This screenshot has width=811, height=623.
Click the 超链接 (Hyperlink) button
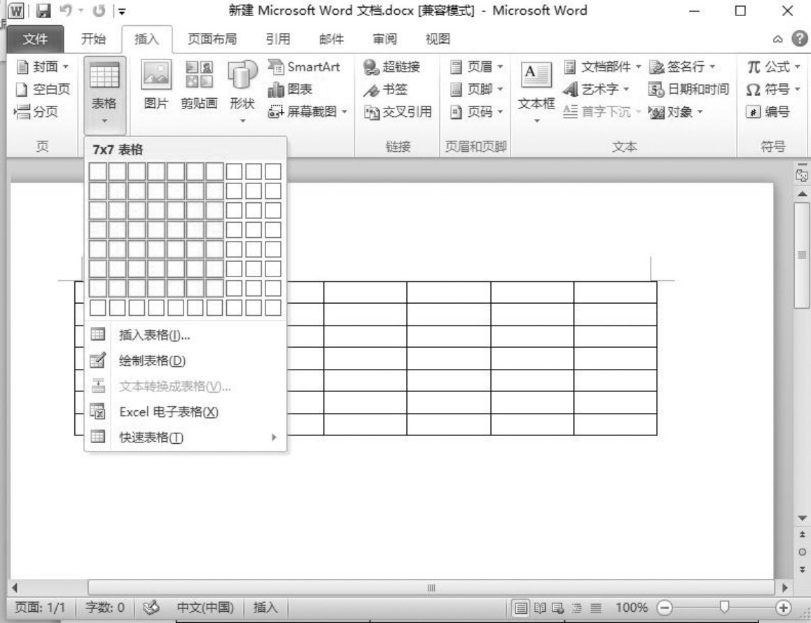click(x=391, y=66)
